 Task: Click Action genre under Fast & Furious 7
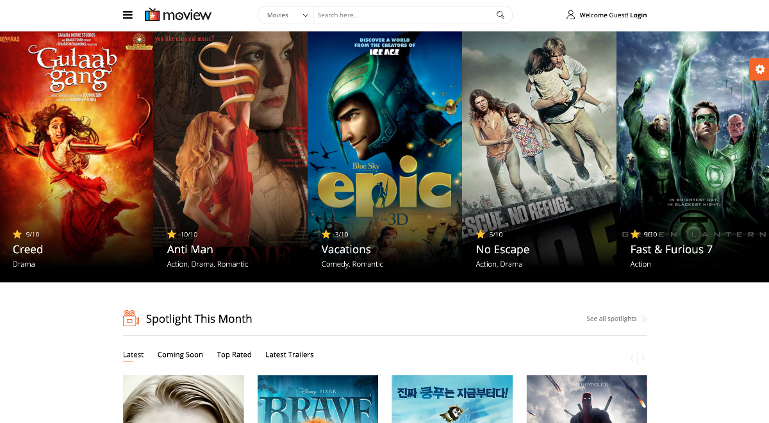[641, 264]
